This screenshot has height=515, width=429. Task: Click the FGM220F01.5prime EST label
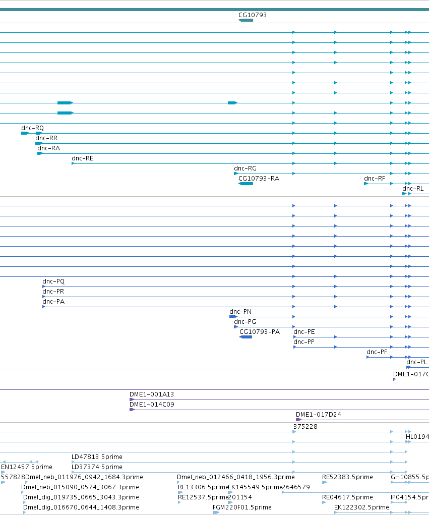(x=242, y=508)
